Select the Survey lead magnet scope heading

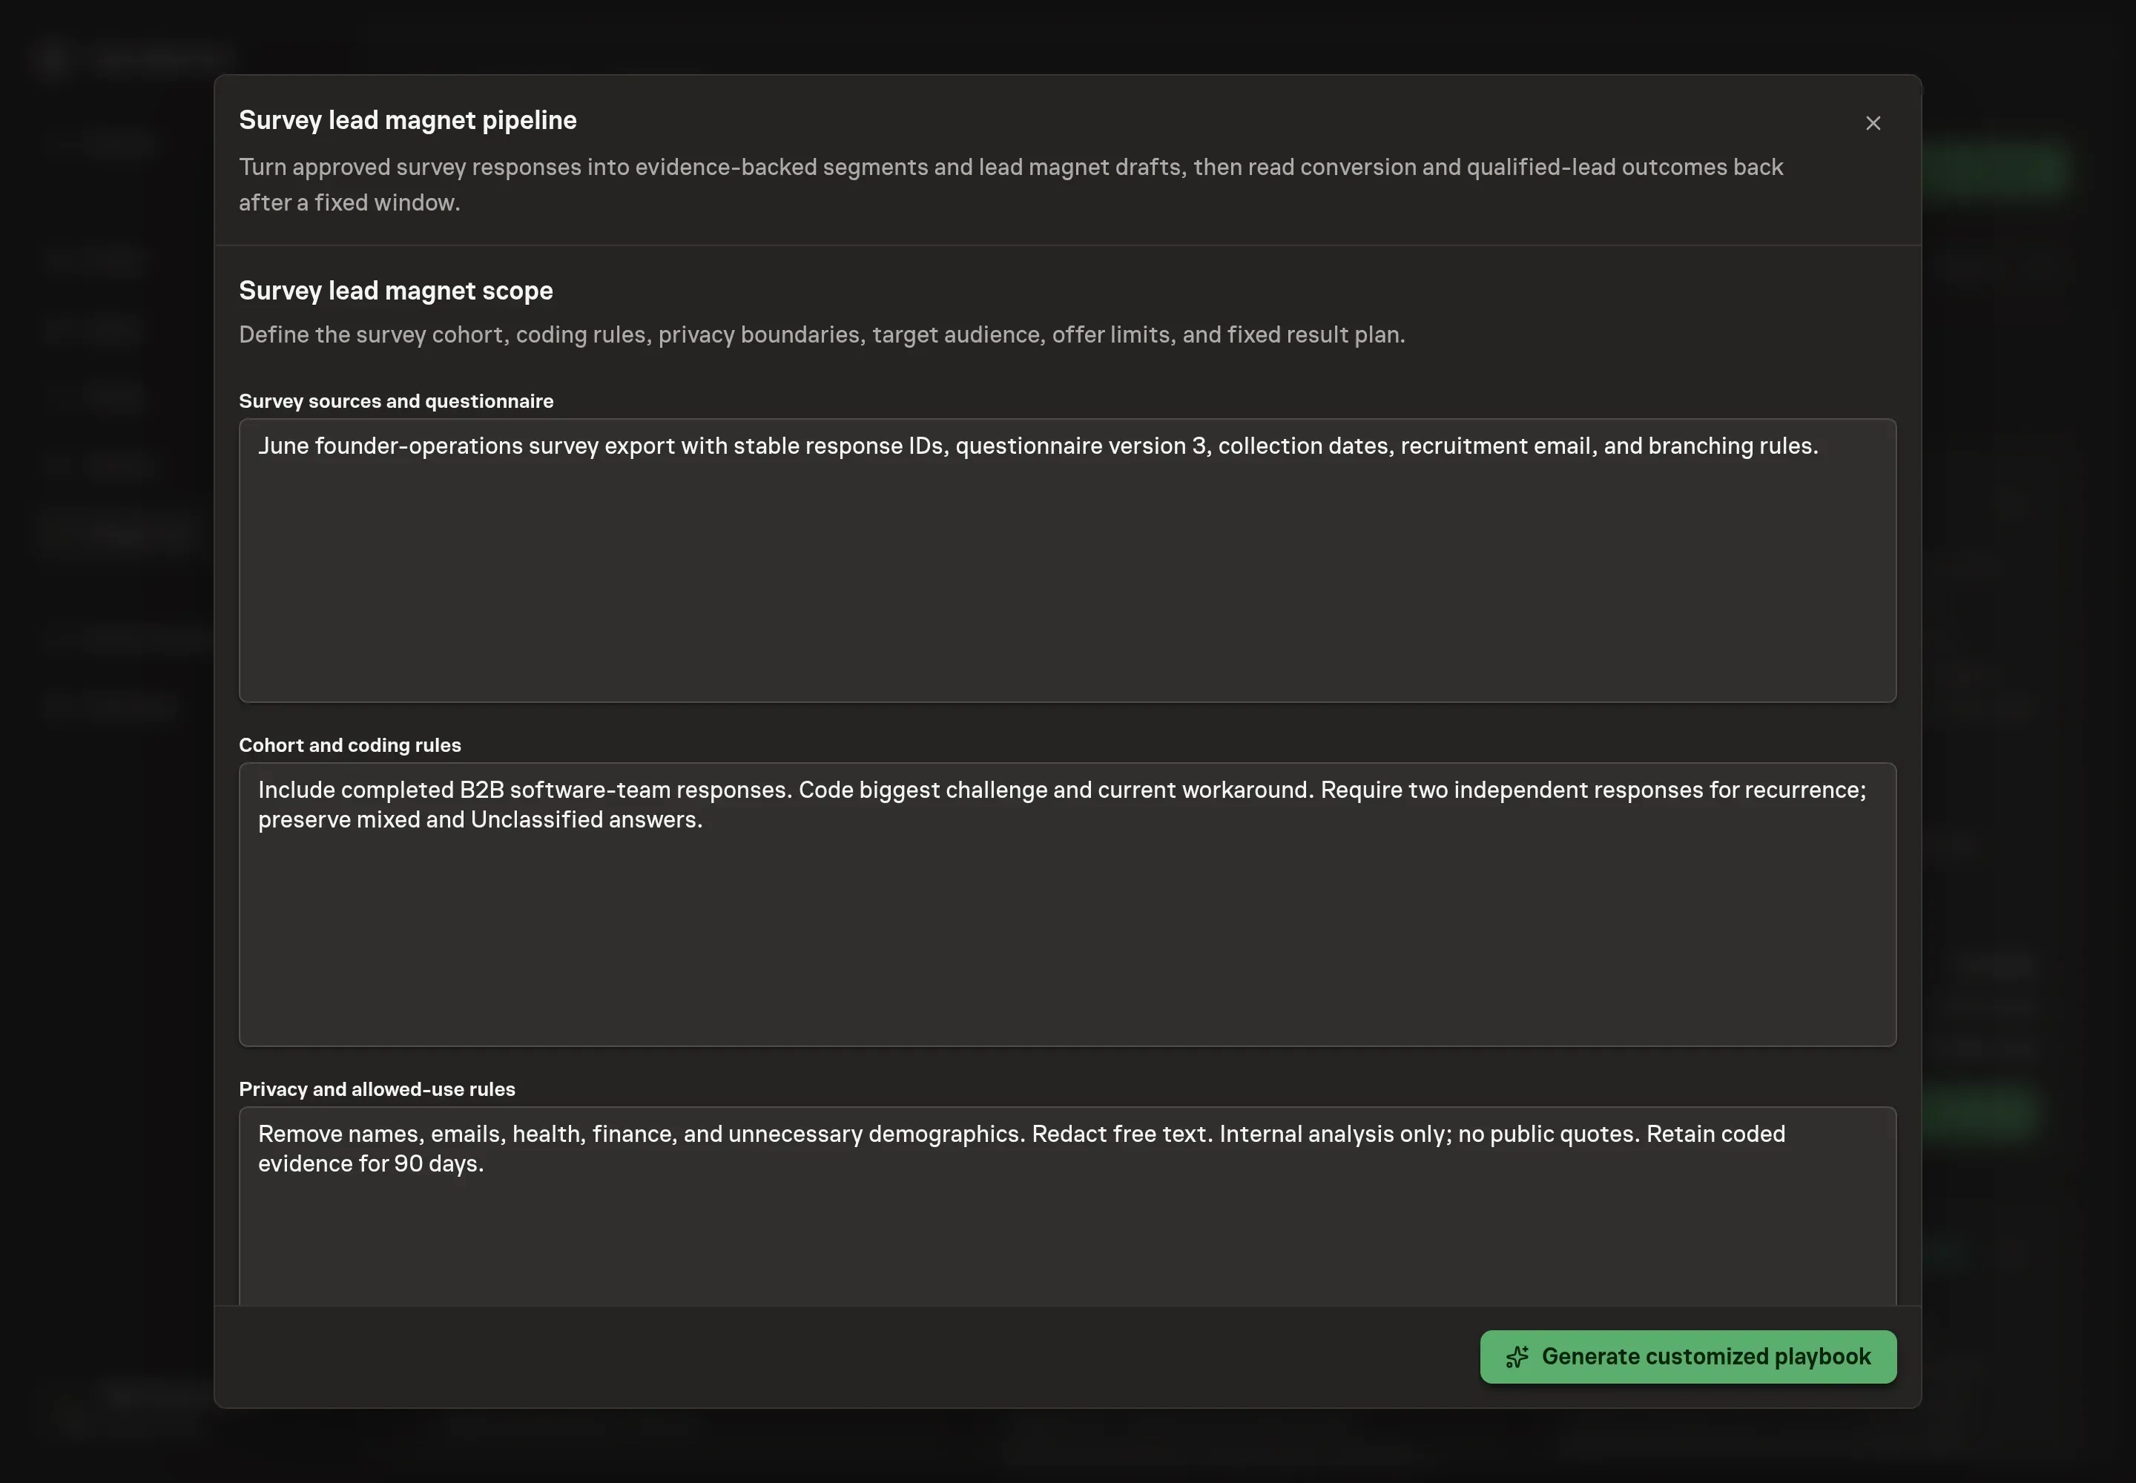[396, 291]
